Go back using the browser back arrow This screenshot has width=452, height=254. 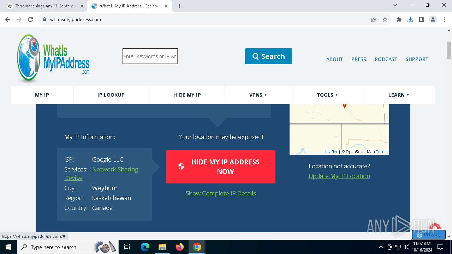click(x=8, y=19)
